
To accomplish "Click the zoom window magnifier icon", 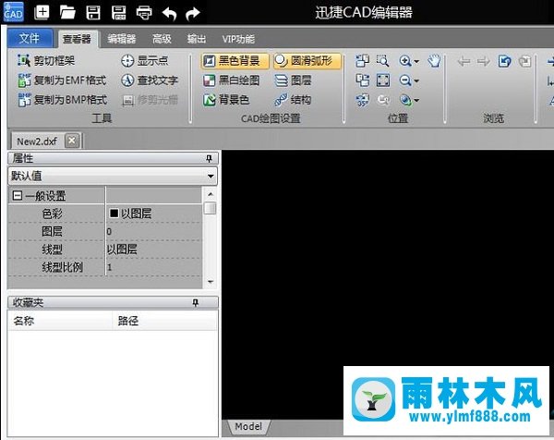I will [x=382, y=61].
